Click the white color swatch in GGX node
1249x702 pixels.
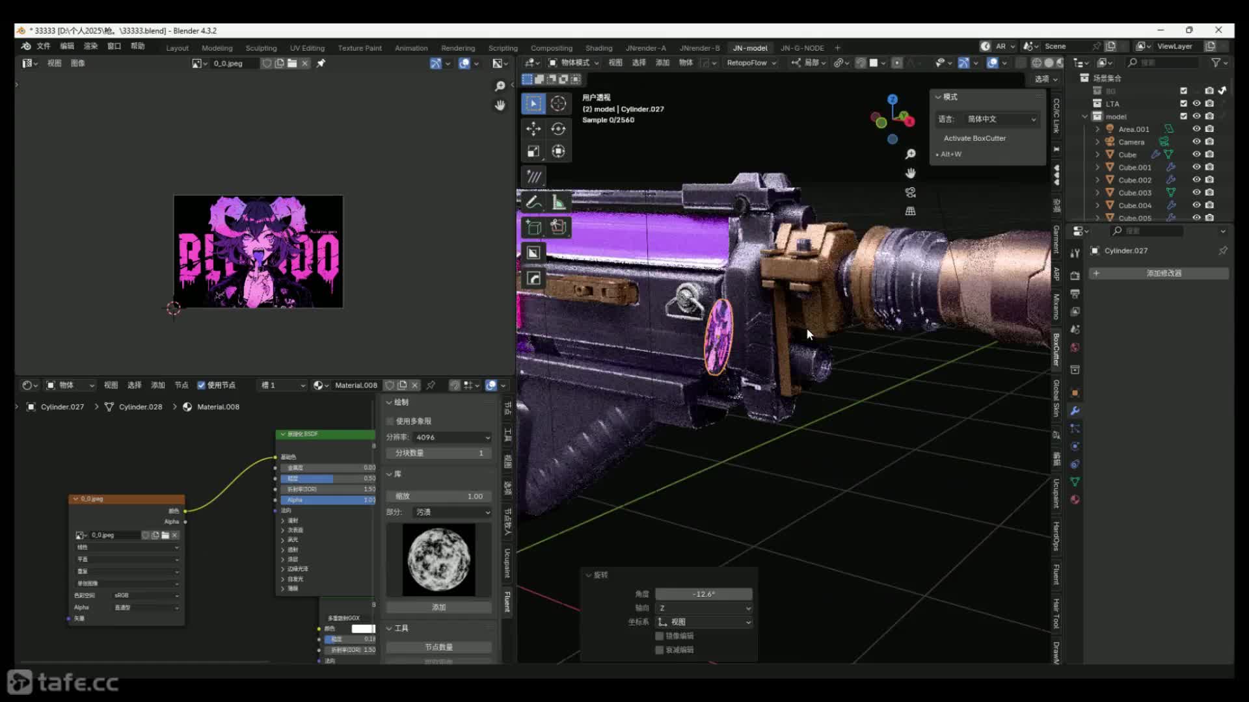click(x=364, y=629)
